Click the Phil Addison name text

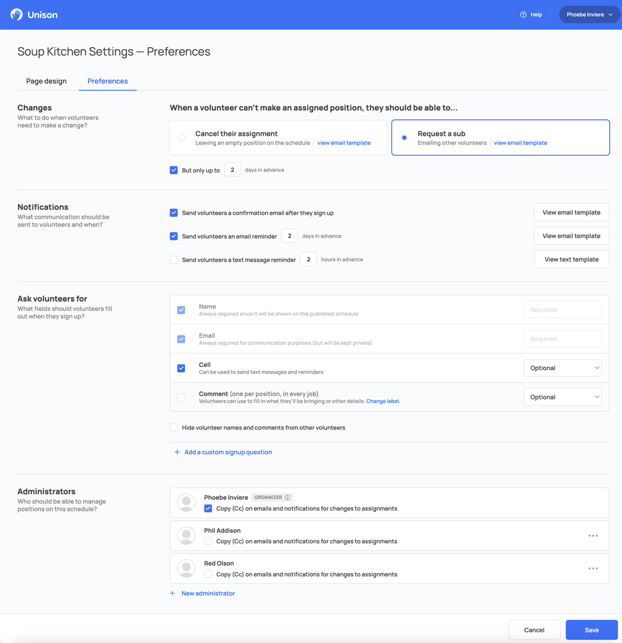[222, 530]
